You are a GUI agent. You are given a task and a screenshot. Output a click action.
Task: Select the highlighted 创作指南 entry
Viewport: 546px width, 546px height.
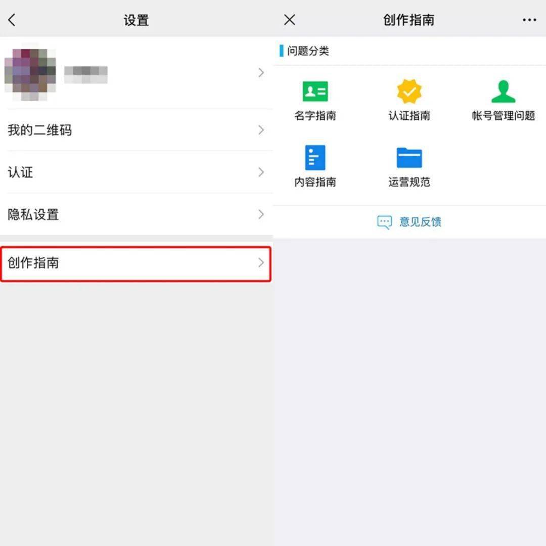click(x=136, y=263)
